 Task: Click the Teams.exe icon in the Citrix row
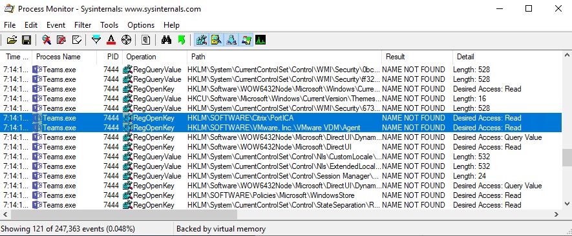coord(37,118)
